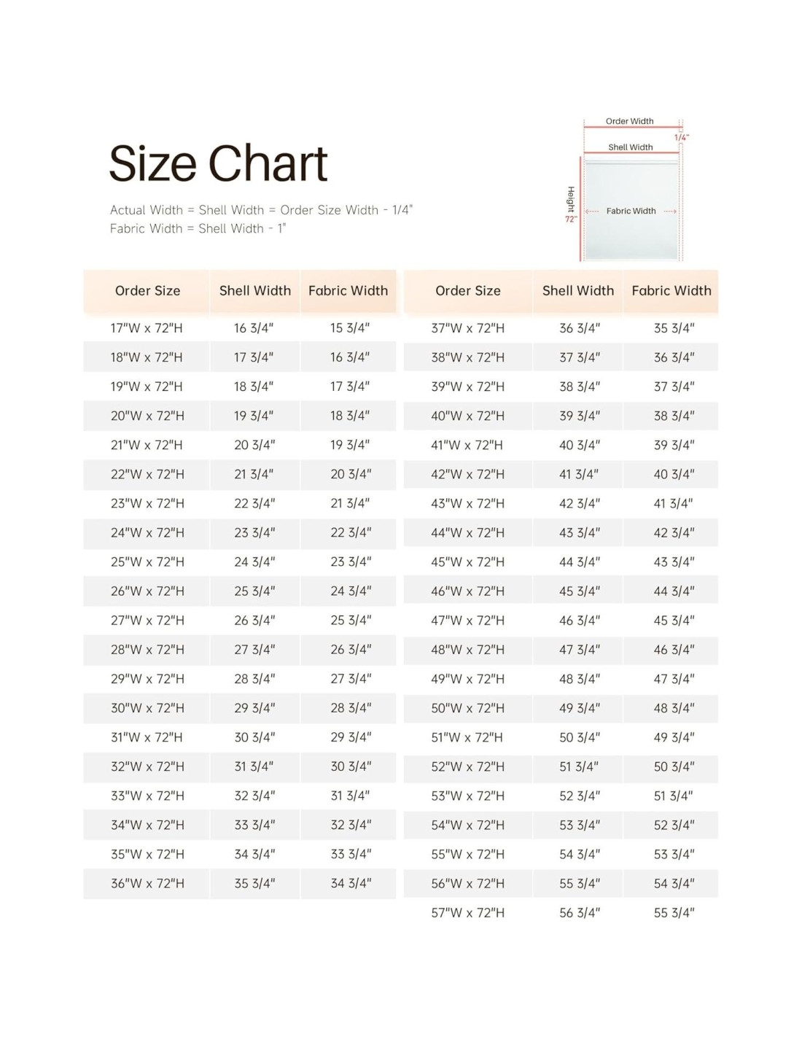Select the 36"W x 72"H order size cell
This screenshot has height=1037, width=802.
147,884
